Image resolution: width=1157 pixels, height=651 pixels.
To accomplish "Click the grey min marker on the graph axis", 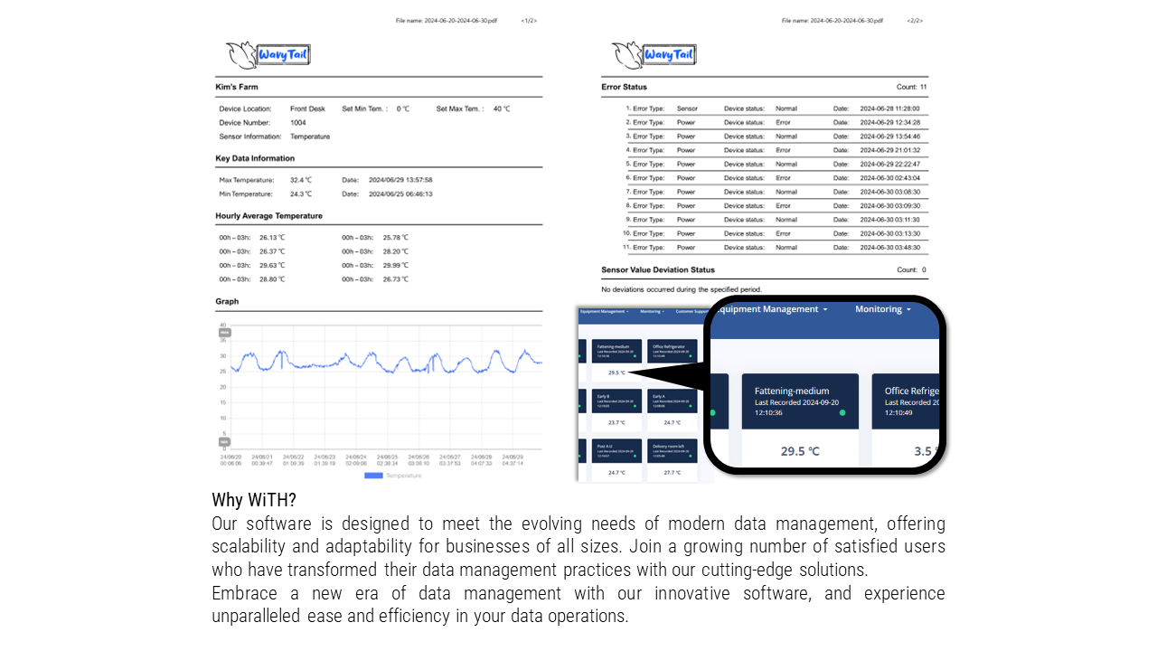I will coord(225,441).
